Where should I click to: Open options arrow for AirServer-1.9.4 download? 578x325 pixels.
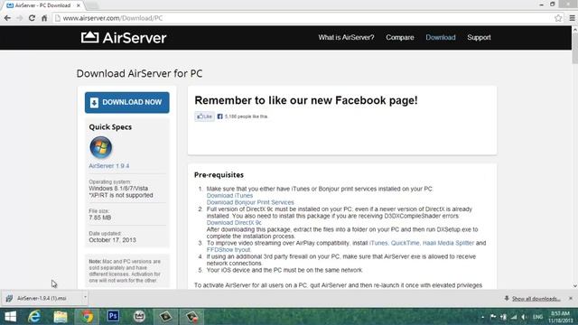click(85, 298)
